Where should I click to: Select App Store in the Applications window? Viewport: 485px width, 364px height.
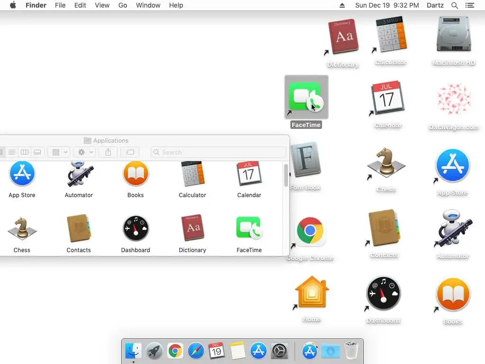pos(22,174)
